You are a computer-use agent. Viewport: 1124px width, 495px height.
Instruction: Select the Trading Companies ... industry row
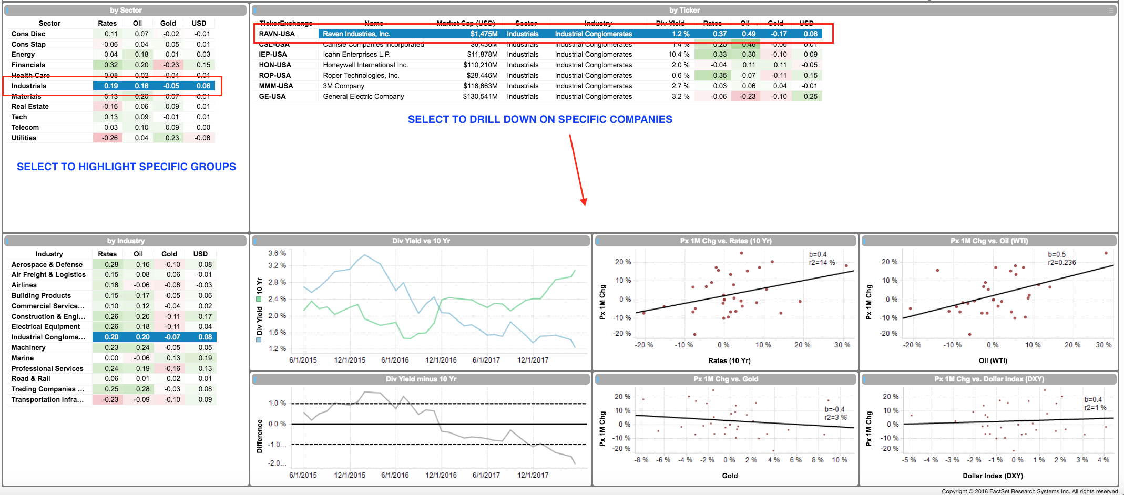pos(111,389)
